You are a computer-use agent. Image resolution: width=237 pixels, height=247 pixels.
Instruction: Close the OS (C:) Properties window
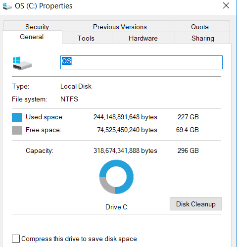coord(226,5)
